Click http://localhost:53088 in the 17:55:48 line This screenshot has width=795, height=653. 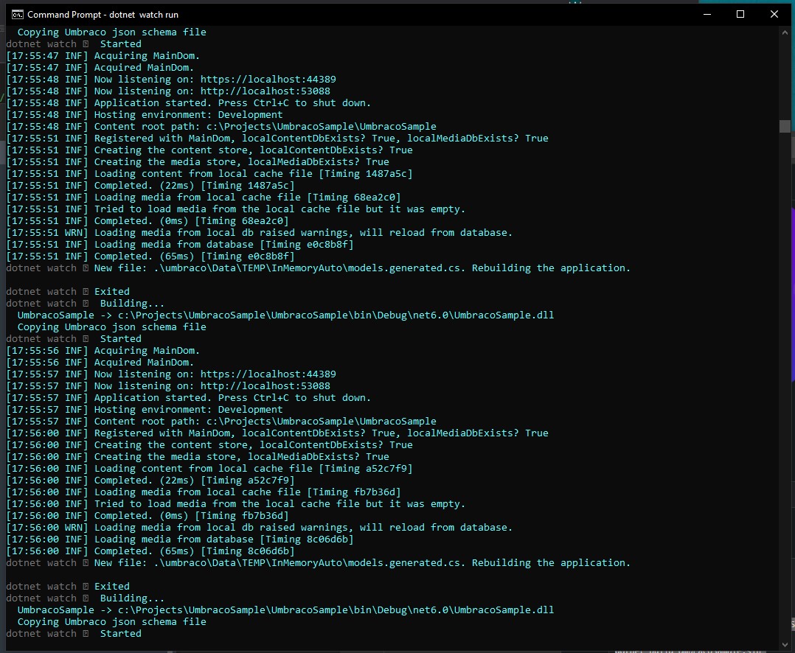[265, 91]
